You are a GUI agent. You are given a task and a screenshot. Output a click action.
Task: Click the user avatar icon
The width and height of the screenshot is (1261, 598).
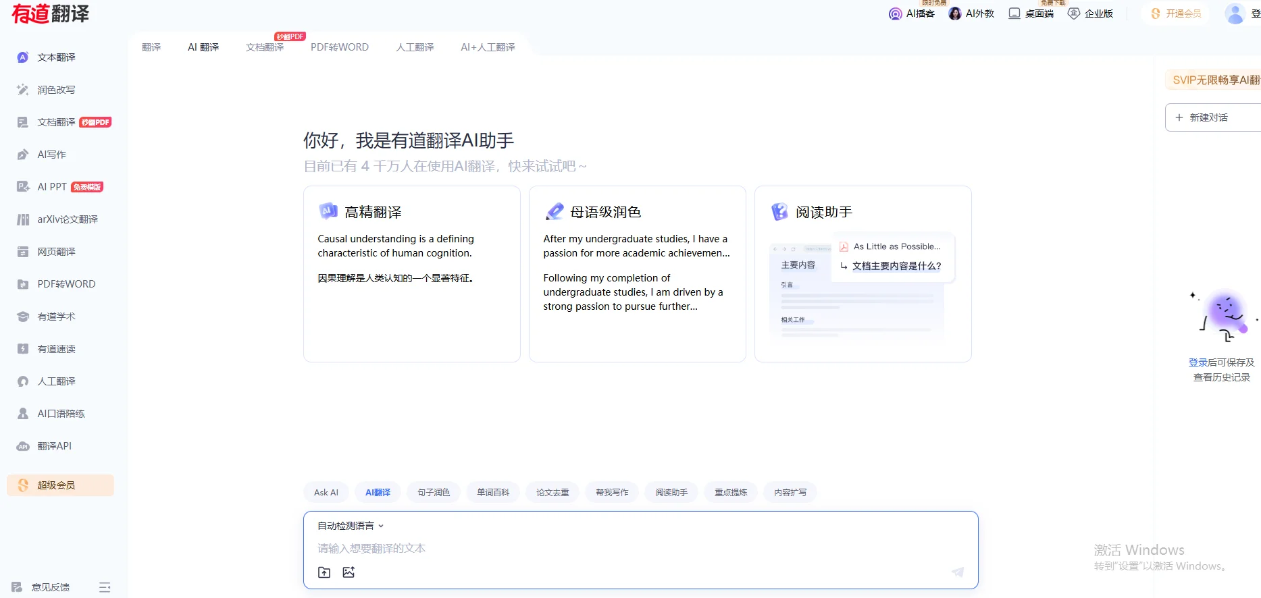point(1235,13)
